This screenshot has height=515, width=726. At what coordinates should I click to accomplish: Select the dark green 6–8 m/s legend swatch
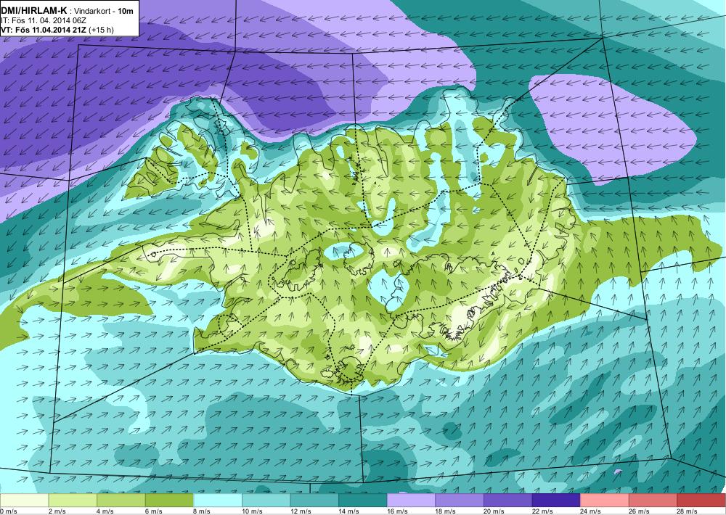click(x=169, y=500)
